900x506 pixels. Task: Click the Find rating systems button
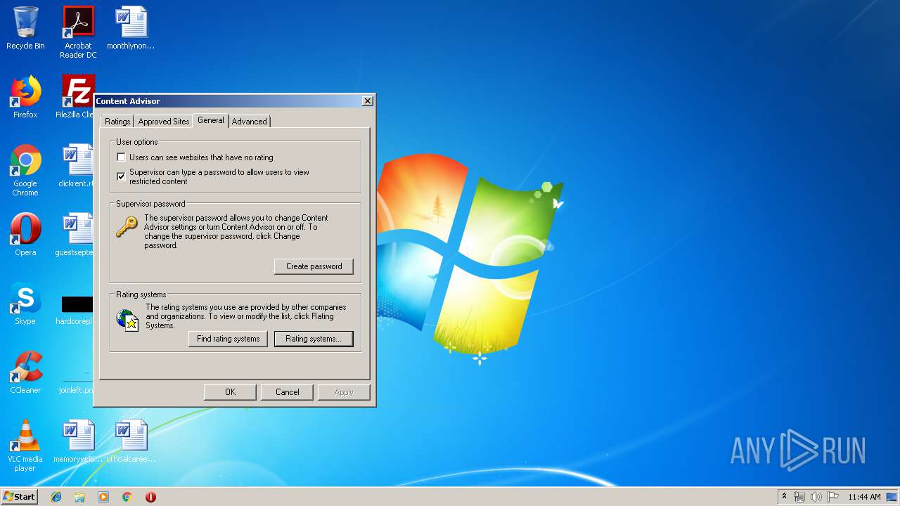[x=228, y=339]
